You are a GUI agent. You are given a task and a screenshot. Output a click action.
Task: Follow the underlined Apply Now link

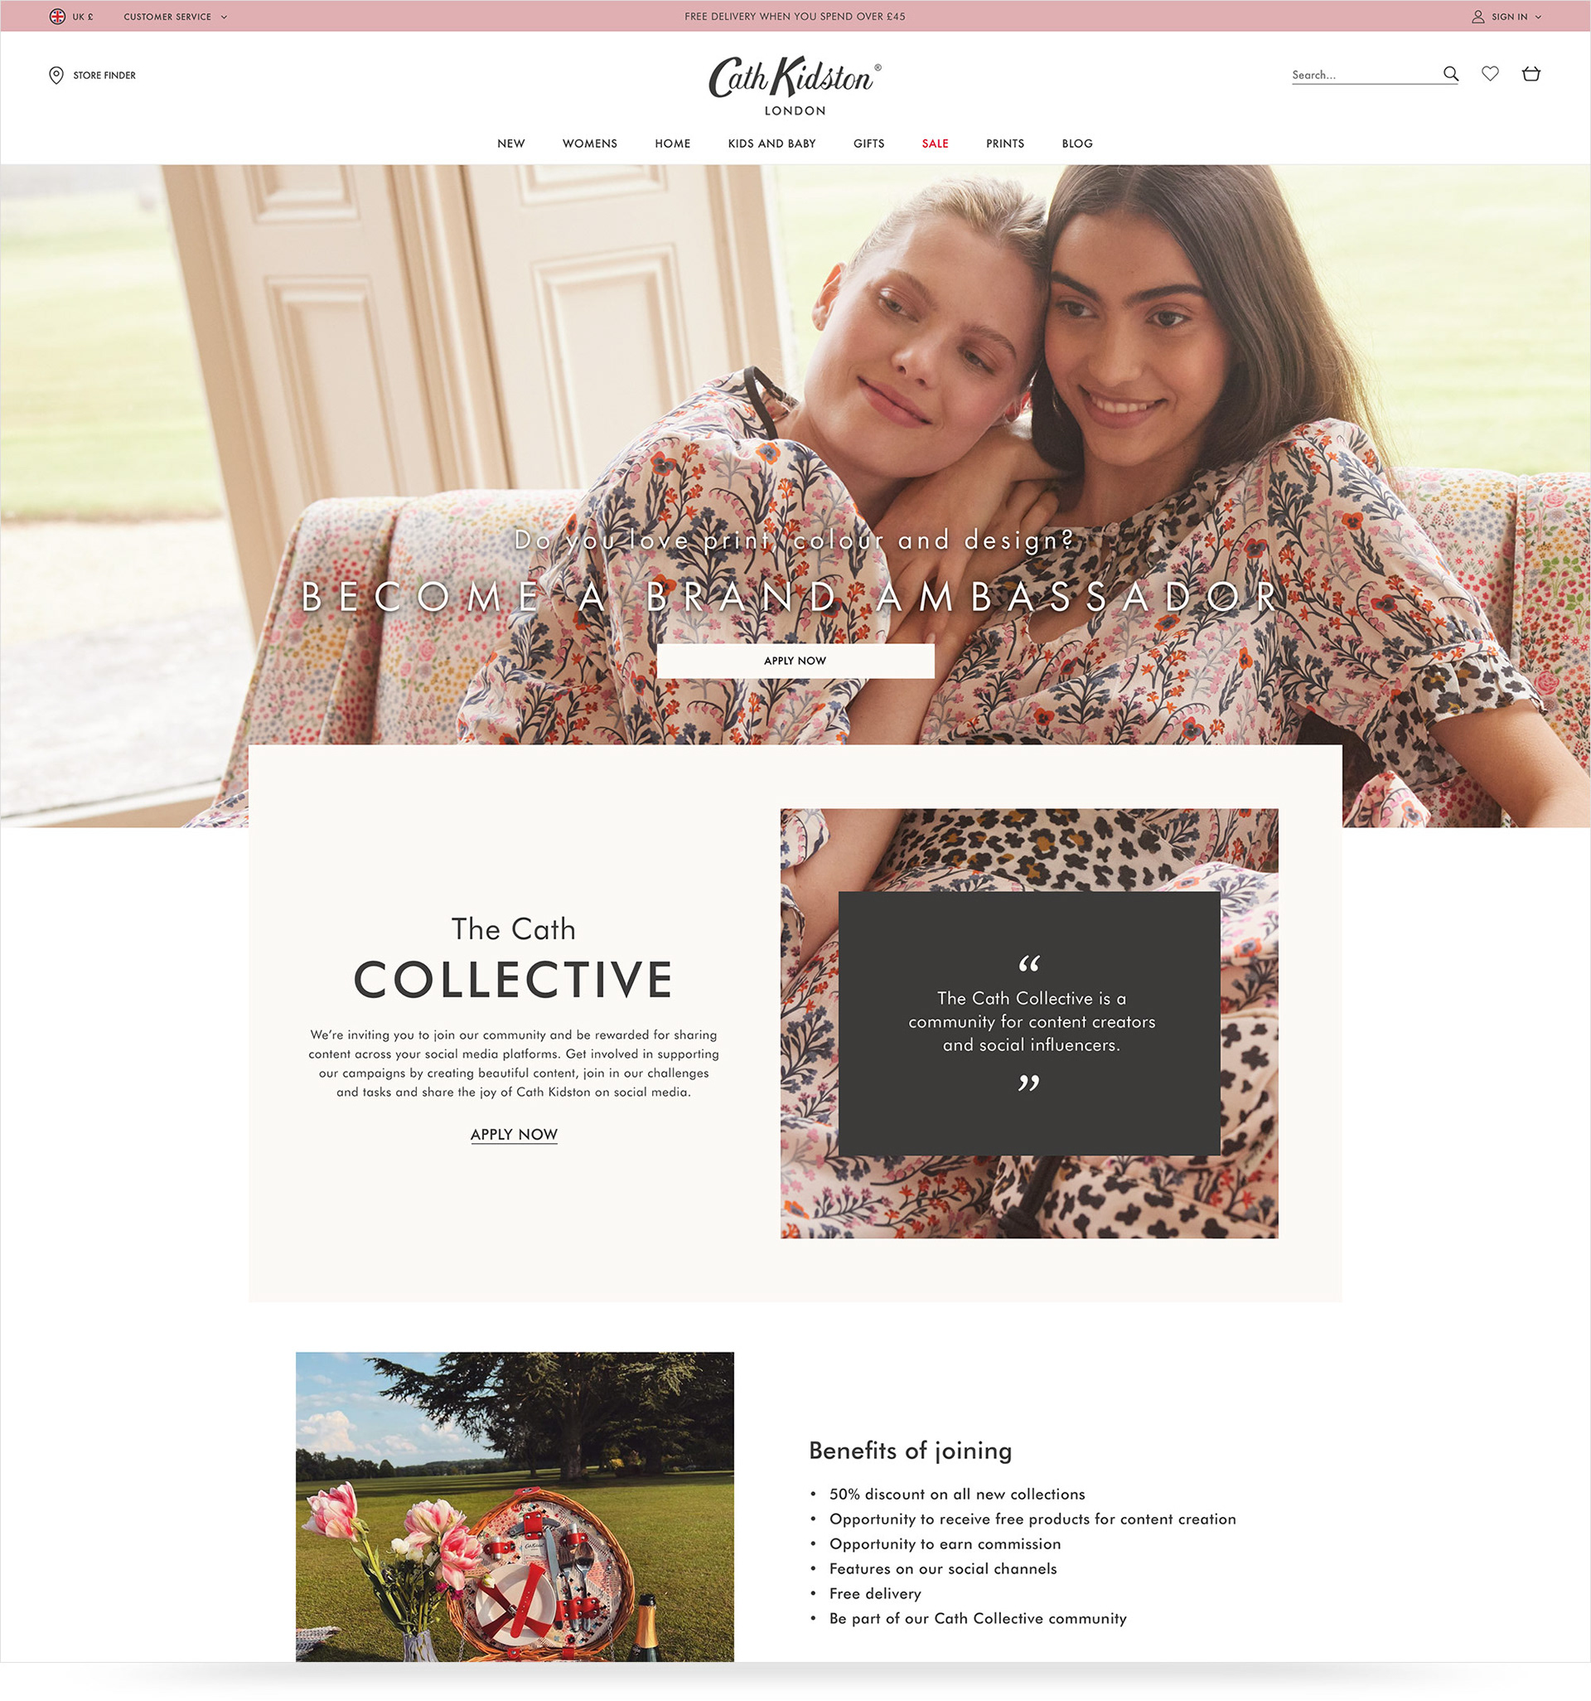pyautogui.click(x=514, y=1134)
